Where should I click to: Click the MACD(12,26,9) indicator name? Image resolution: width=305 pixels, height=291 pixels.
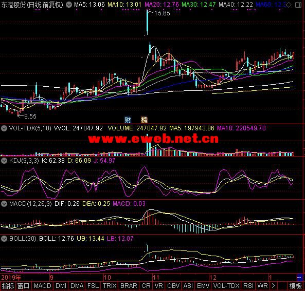point(30,204)
